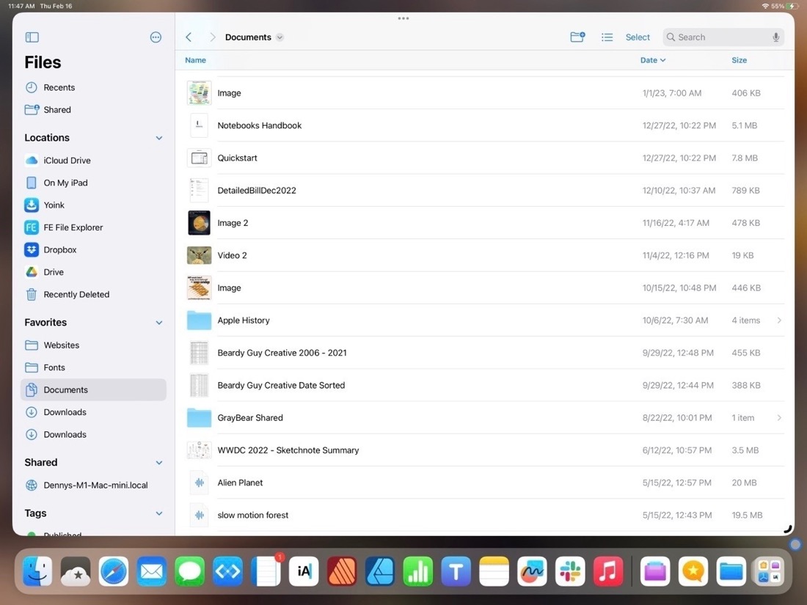Open iA Writer from the dock
807x605 pixels.
point(304,571)
